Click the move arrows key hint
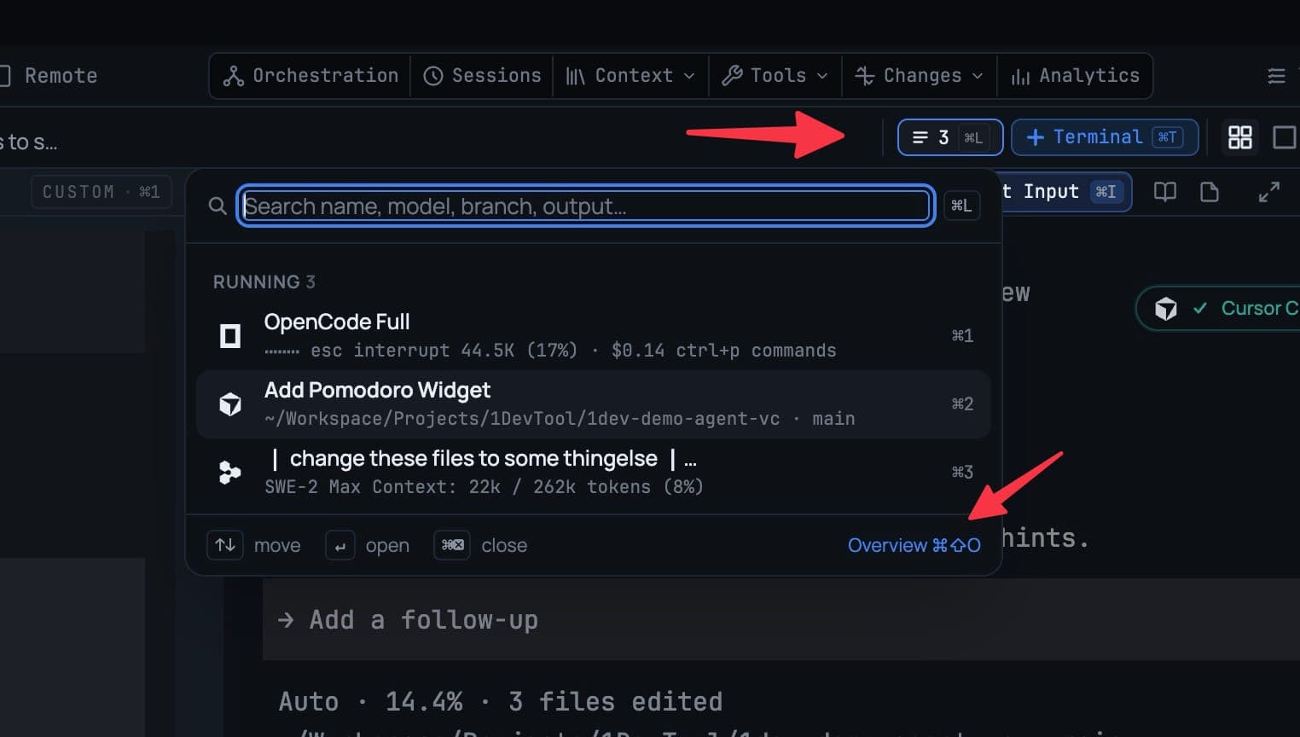This screenshot has height=737, width=1300. [x=225, y=545]
